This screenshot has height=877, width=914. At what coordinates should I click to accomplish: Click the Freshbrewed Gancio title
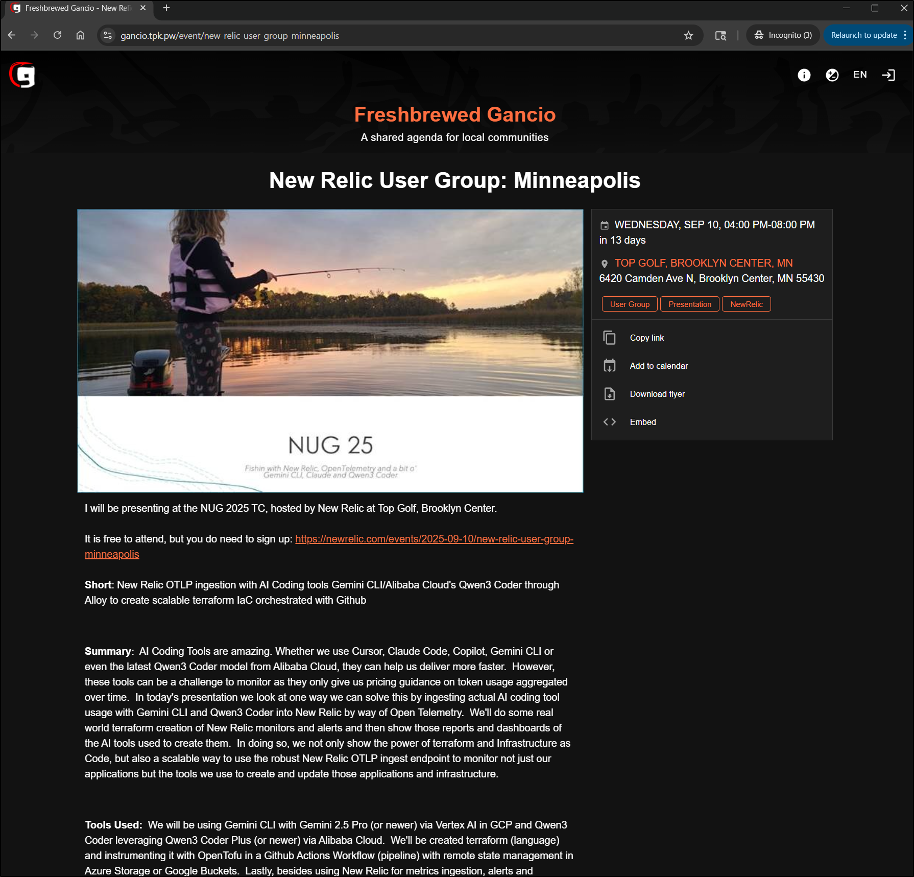coord(454,114)
